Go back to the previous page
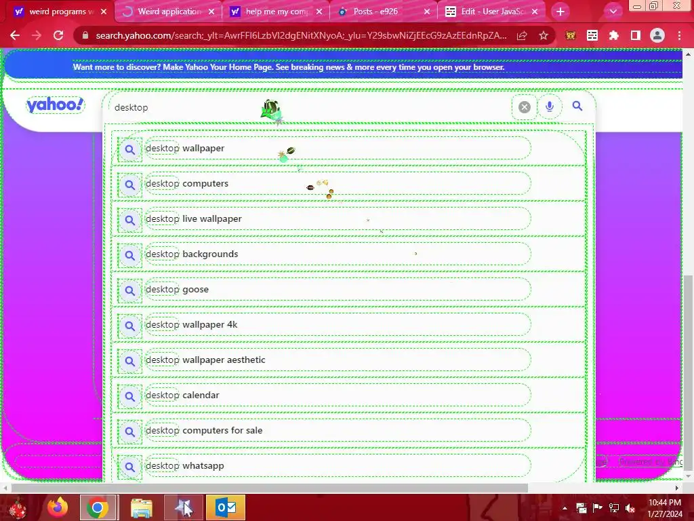This screenshot has width=694, height=521. point(15,35)
